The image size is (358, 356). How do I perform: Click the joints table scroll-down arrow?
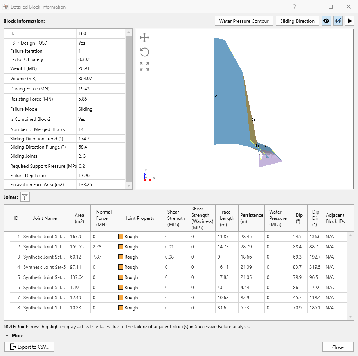point(351,317)
